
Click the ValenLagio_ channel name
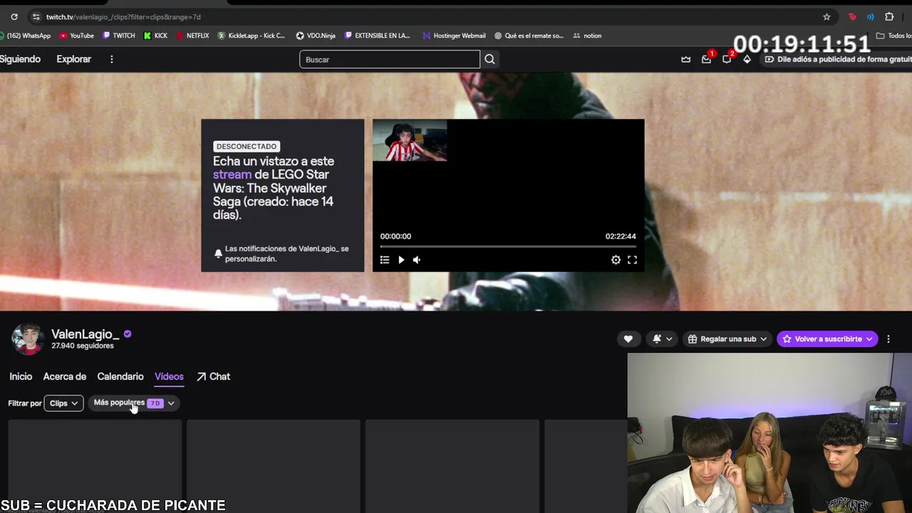tap(85, 334)
